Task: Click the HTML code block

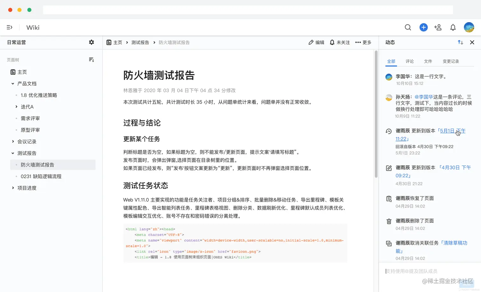Action: (x=235, y=243)
